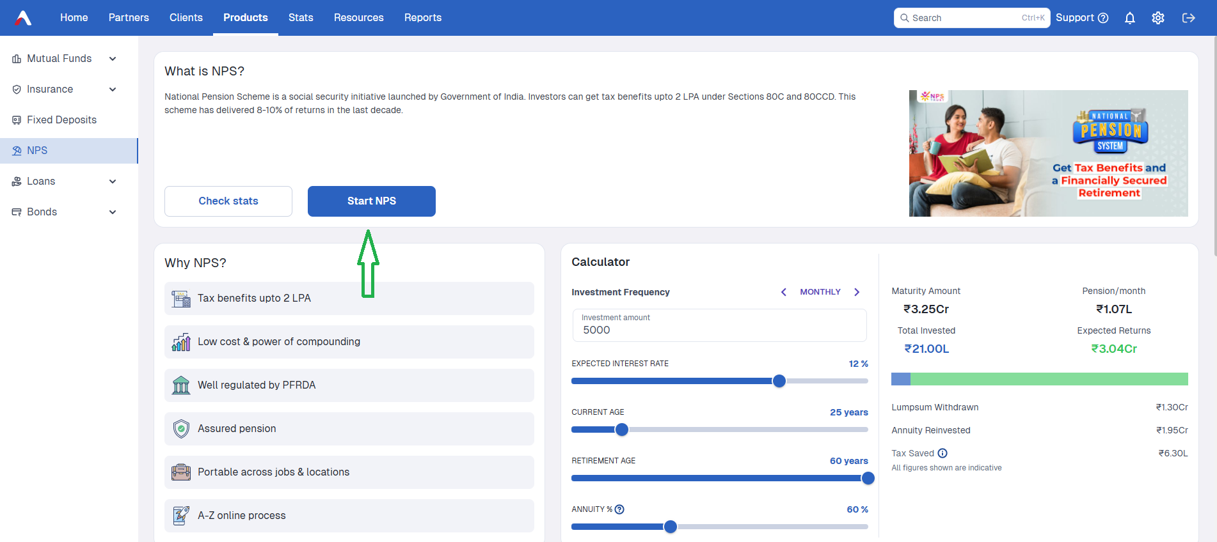Open the Products tab
This screenshot has height=542, width=1217.
point(246,18)
